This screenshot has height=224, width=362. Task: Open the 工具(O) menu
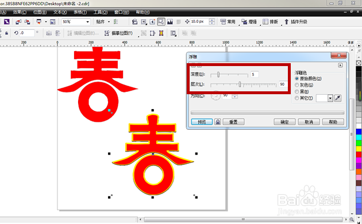tap(101, 12)
